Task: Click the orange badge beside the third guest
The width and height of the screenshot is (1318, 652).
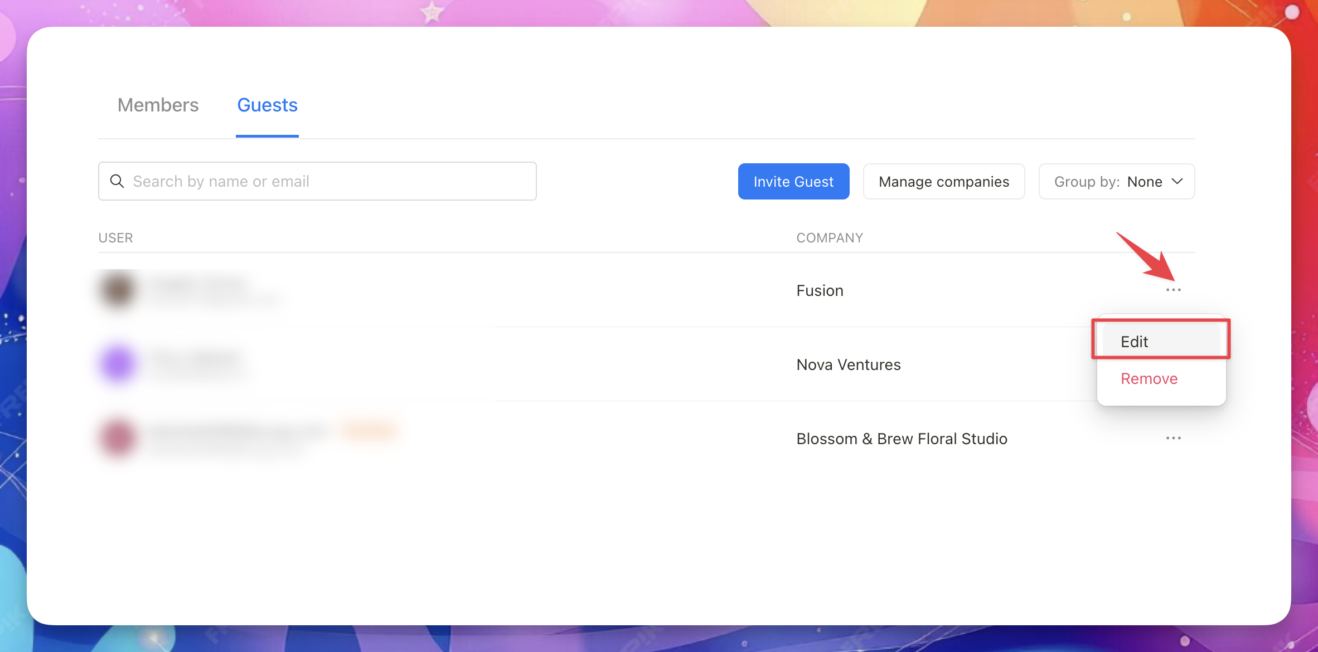Action: pyautogui.click(x=370, y=430)
